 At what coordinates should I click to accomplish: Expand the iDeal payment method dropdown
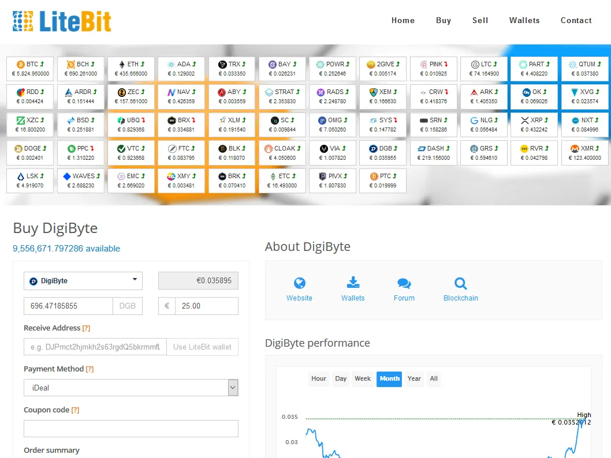[x=131, y=388]
